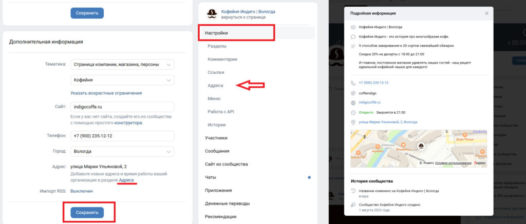The width and height of the screenshot is (526, 224).
Task: Click the @ icon next to coffeindigo
Action: point(353,93)
